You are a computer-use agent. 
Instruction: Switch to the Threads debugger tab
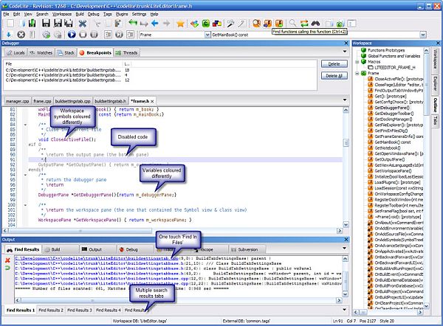pyautogui.click(x=126, y=53)
